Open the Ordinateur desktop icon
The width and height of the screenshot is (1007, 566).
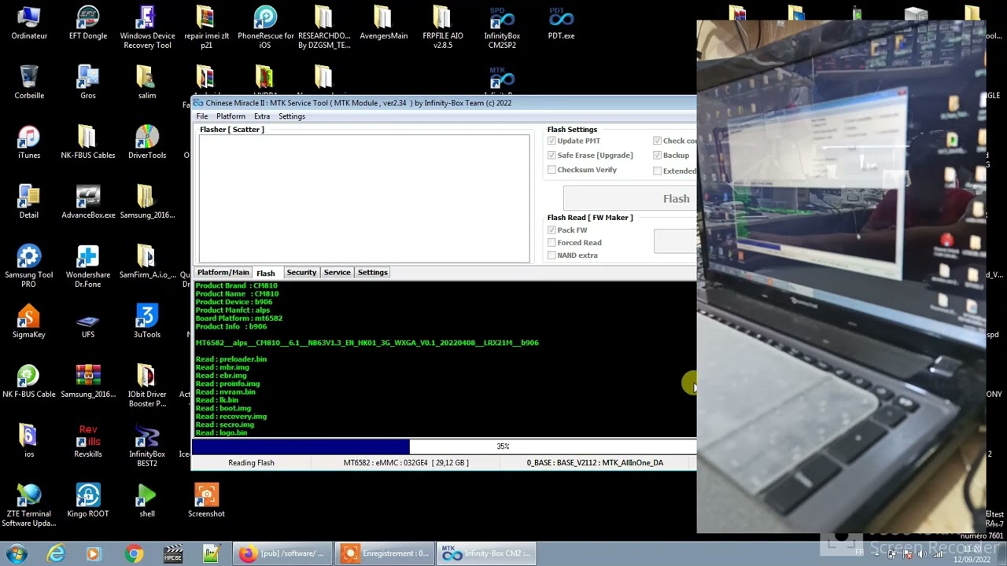click(x=29, y=23)
